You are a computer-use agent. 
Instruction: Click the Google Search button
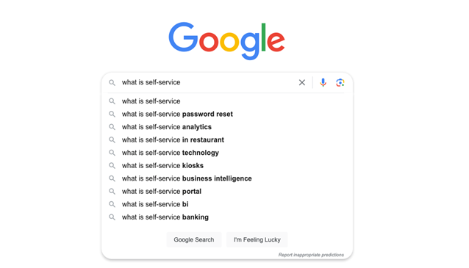coord(194,239)
